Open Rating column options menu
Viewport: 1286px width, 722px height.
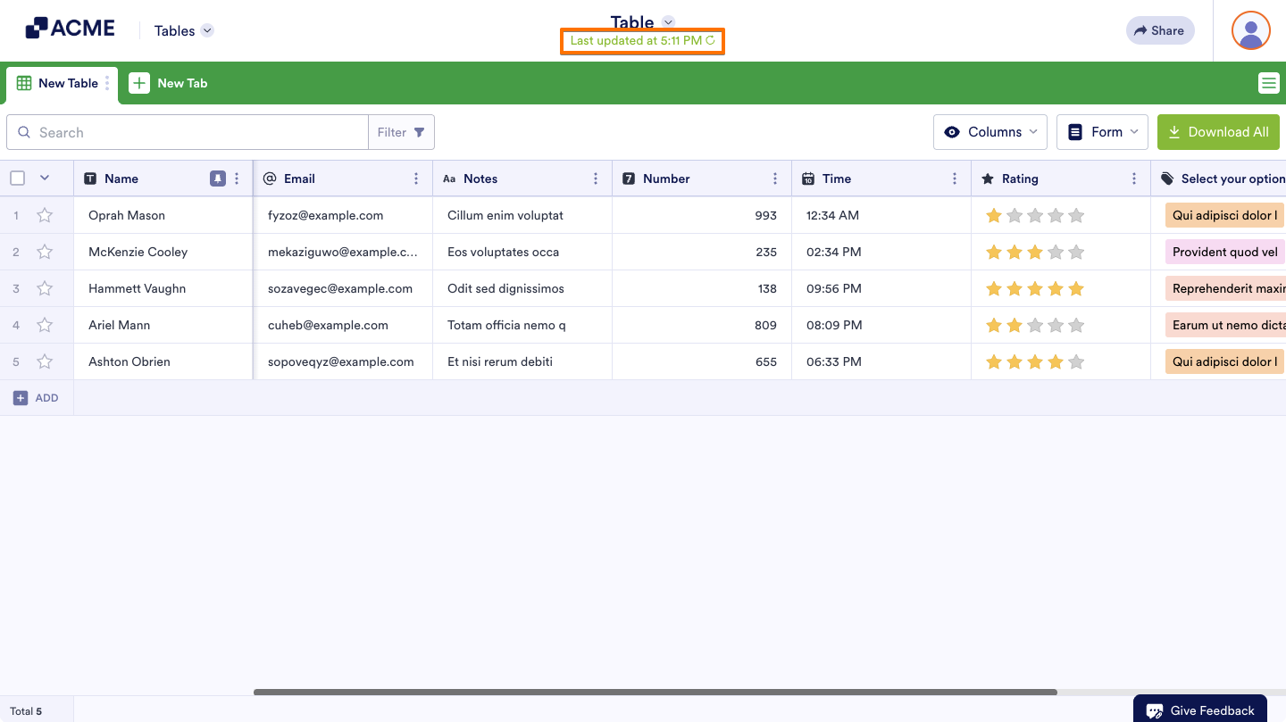pos(1134,178)
